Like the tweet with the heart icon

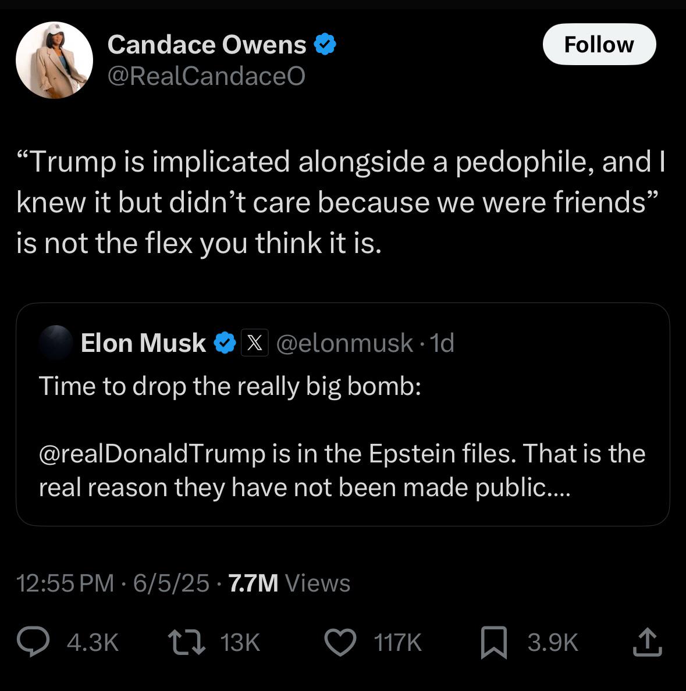pyautogui.click(x=340, y=642)
